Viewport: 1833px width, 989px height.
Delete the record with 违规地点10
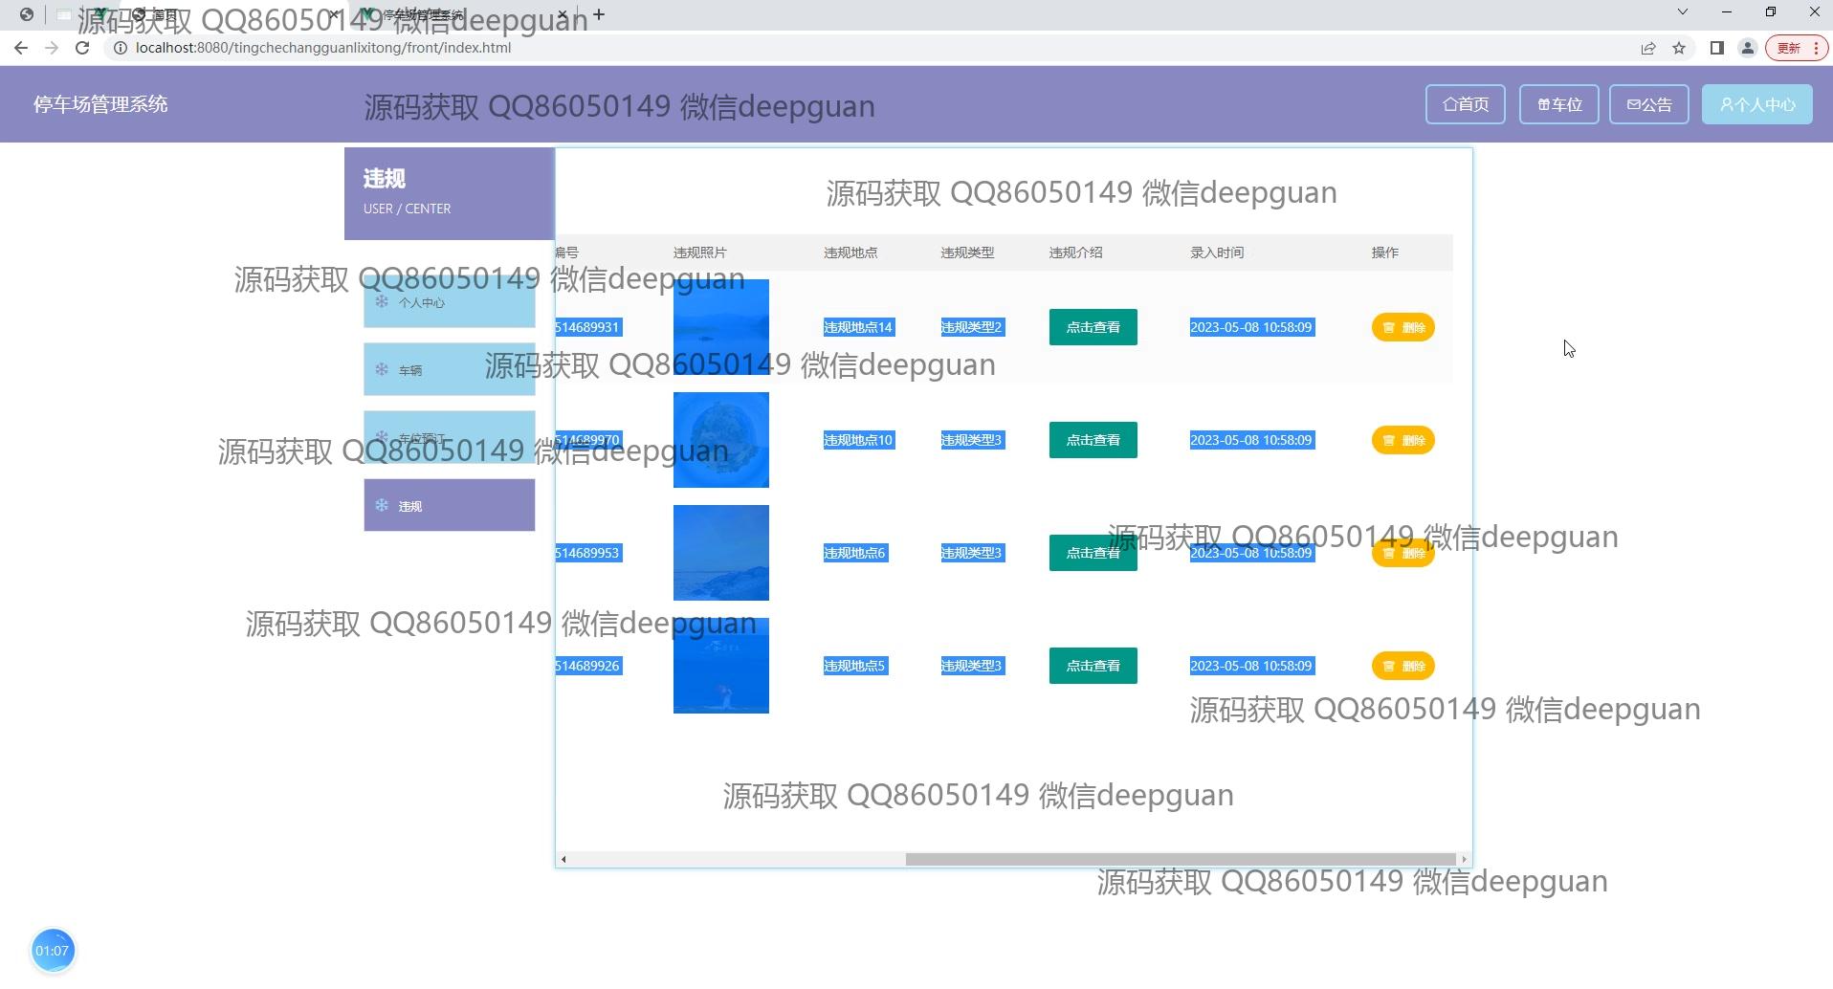pyautogui.click(x=1402, y=440)
